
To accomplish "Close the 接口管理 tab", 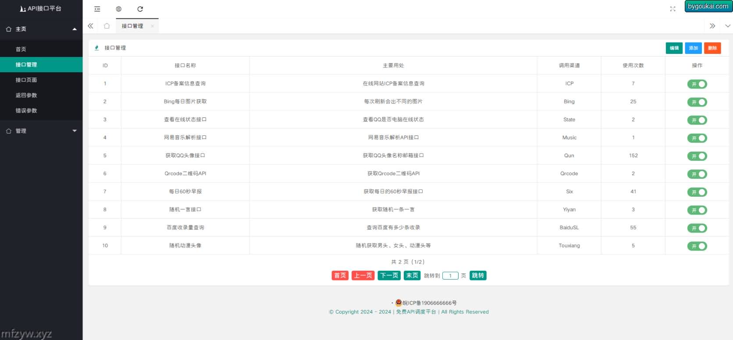I will click(152, 26).
